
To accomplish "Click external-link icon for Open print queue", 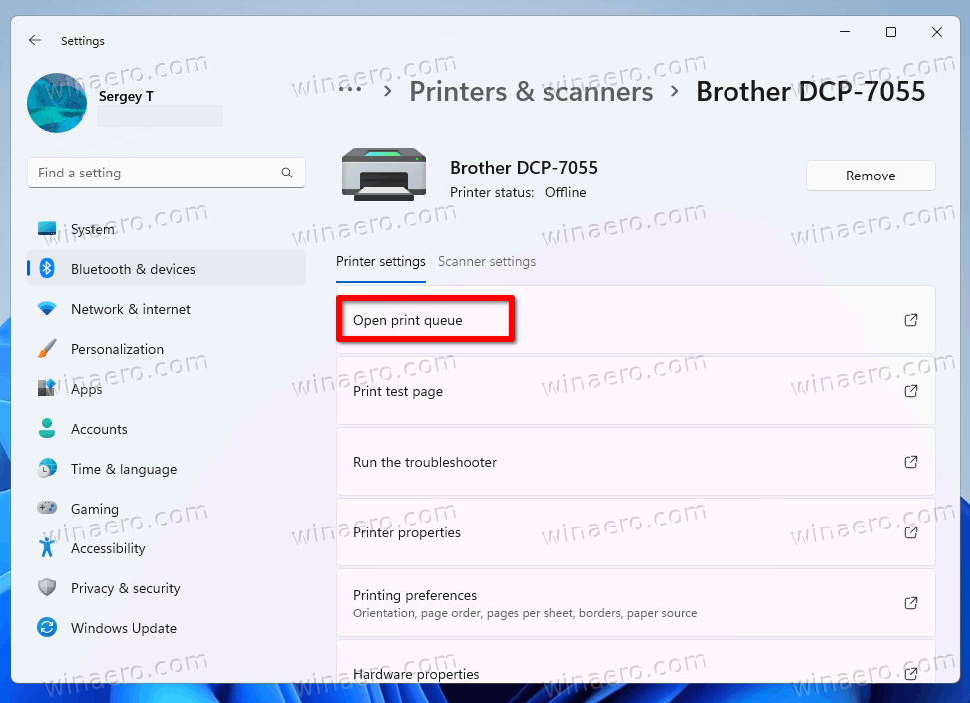I will pos(910,320).
